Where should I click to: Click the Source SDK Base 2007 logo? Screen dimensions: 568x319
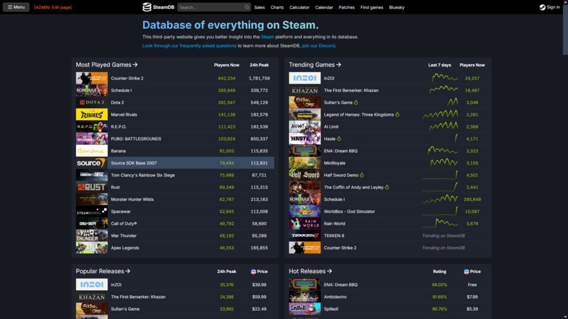pyautogui.click(x=92, y=163)
